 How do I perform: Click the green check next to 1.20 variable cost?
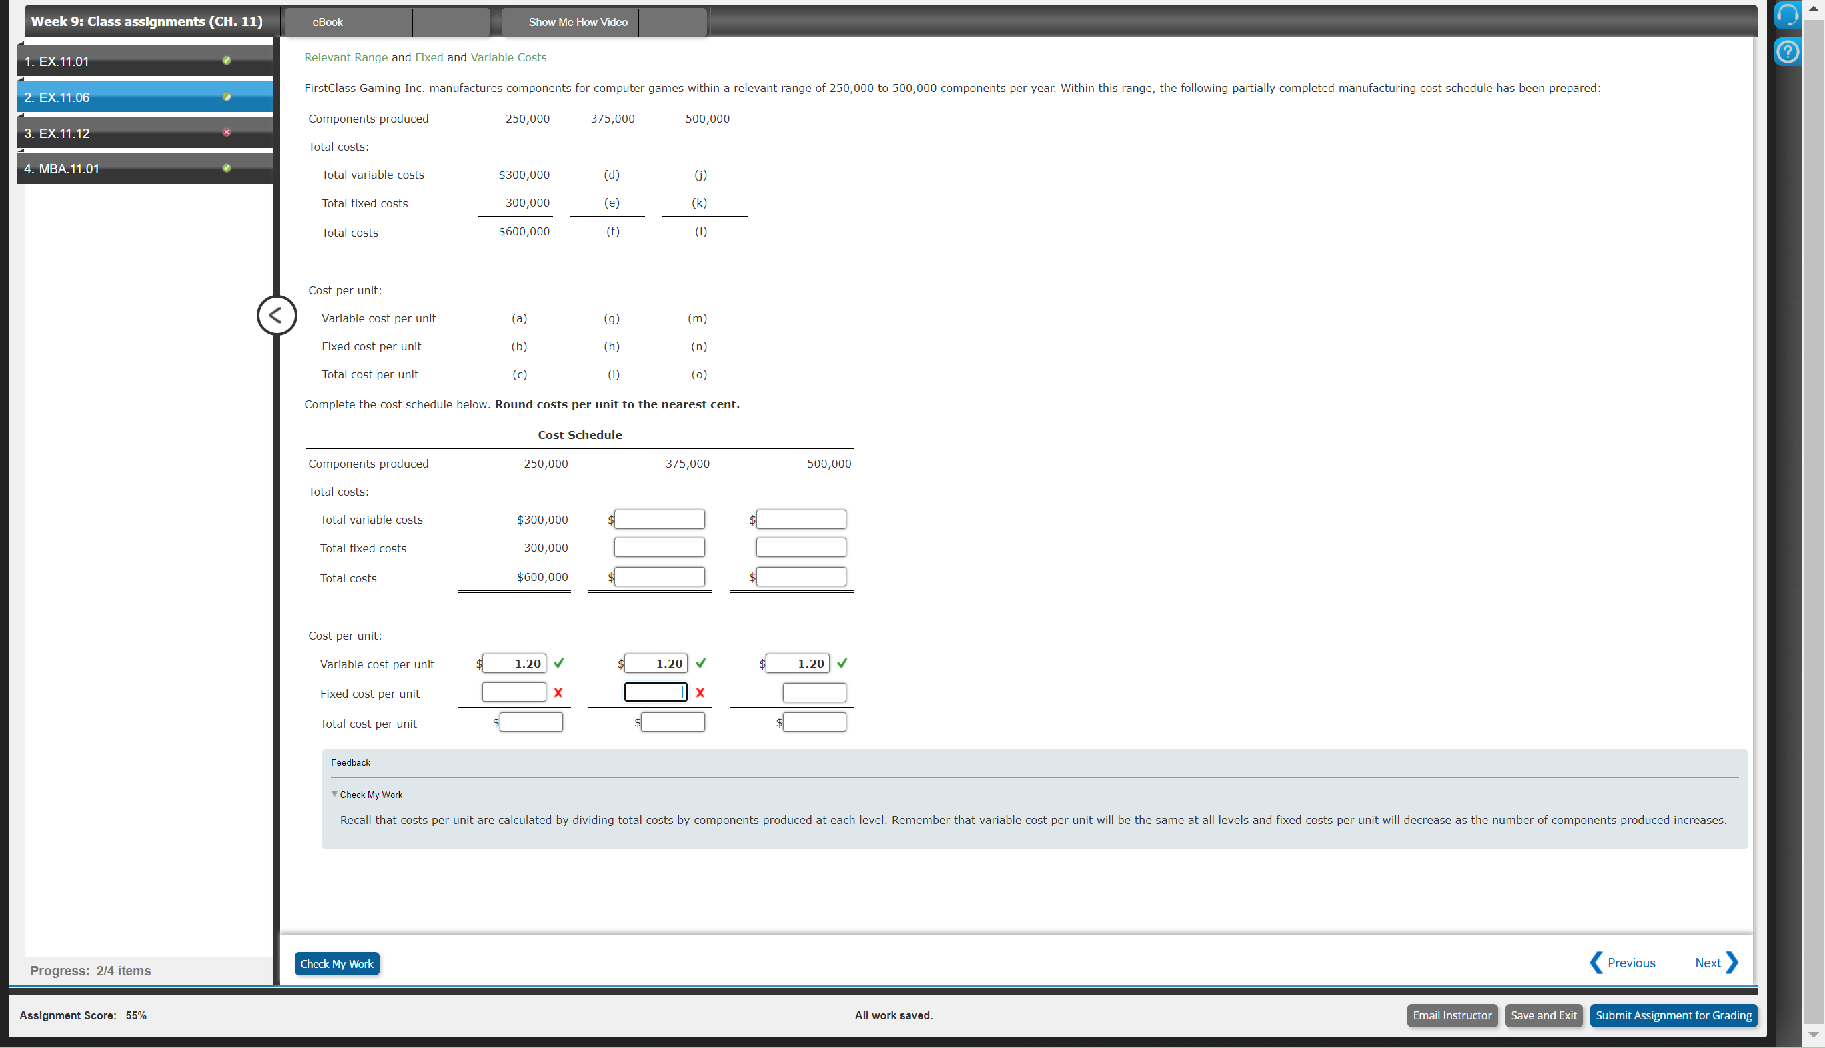point(560,662)
